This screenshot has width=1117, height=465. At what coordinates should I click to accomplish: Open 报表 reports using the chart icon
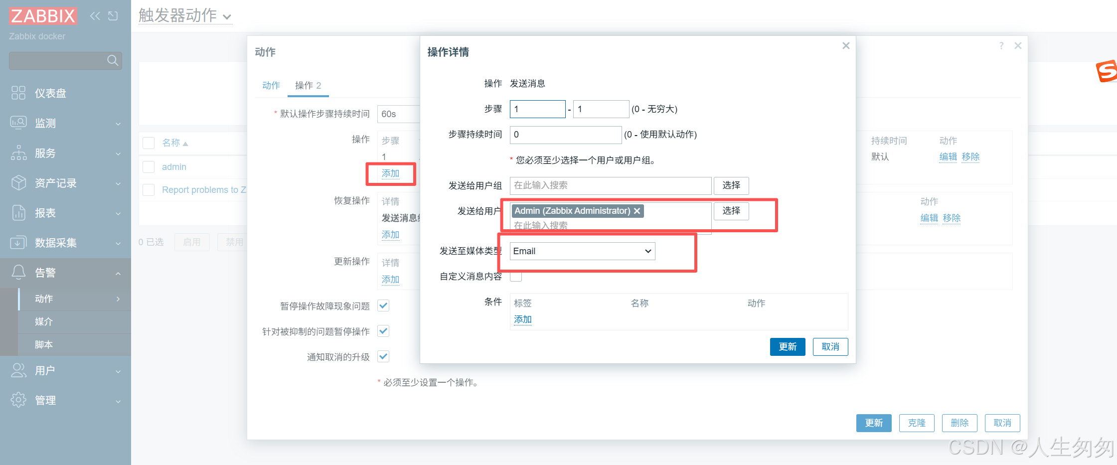[x=18, y=213]
